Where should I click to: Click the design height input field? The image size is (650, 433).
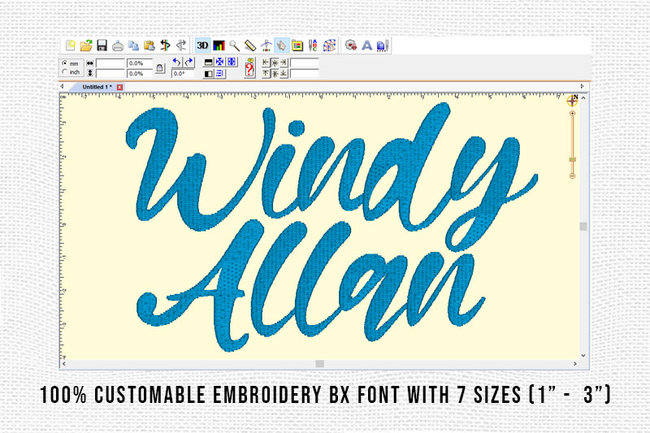tap(110, 73)
